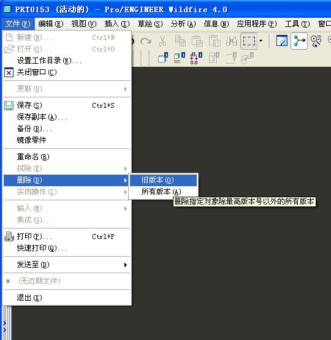This screenshot has width=331, height=340.
Task: Click the Cut scissors icon
Action: click(x=162, y=41)
